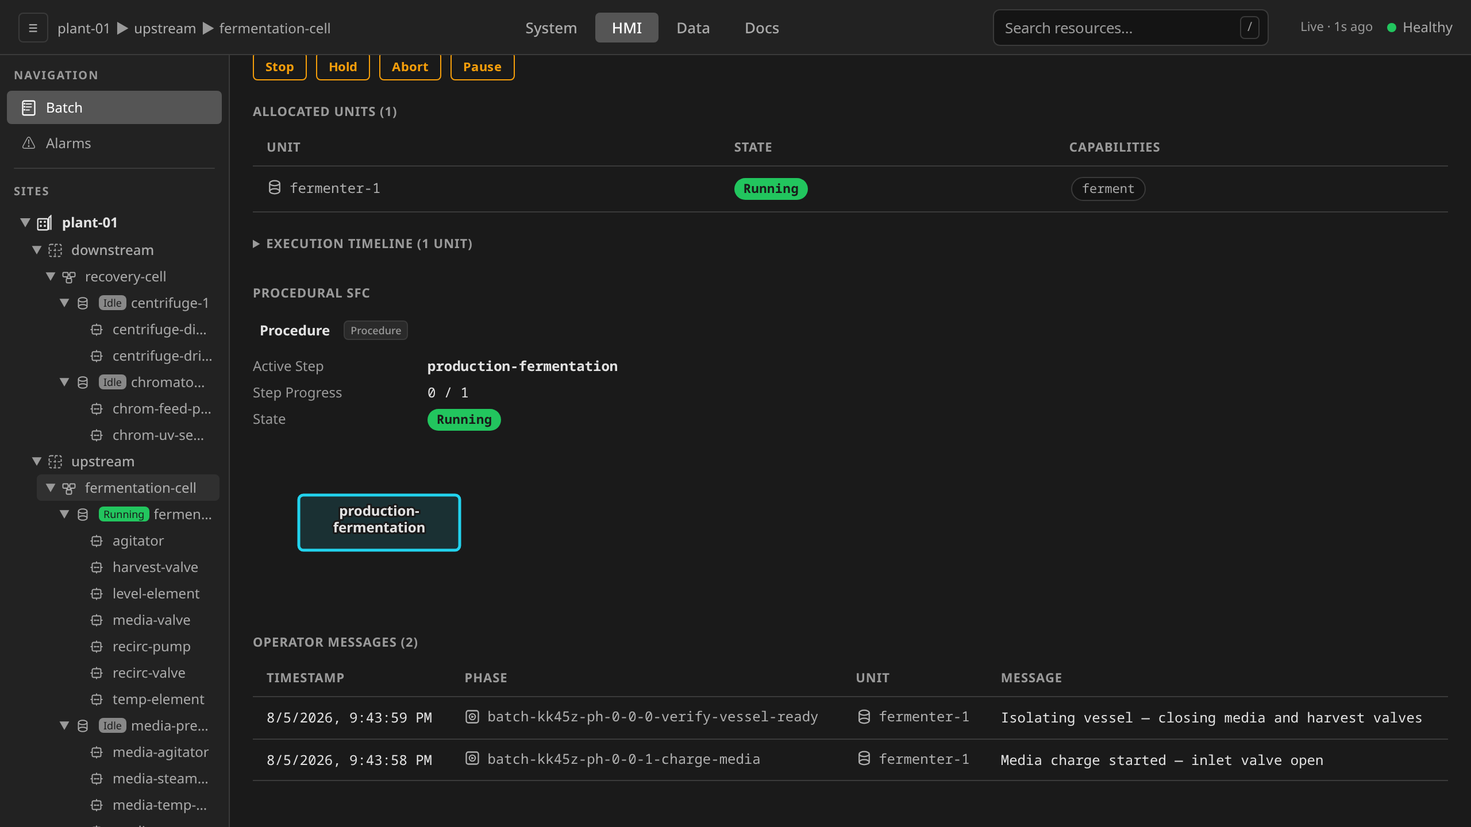Collapse the running fermenter tree node

[x=64, y=514]
